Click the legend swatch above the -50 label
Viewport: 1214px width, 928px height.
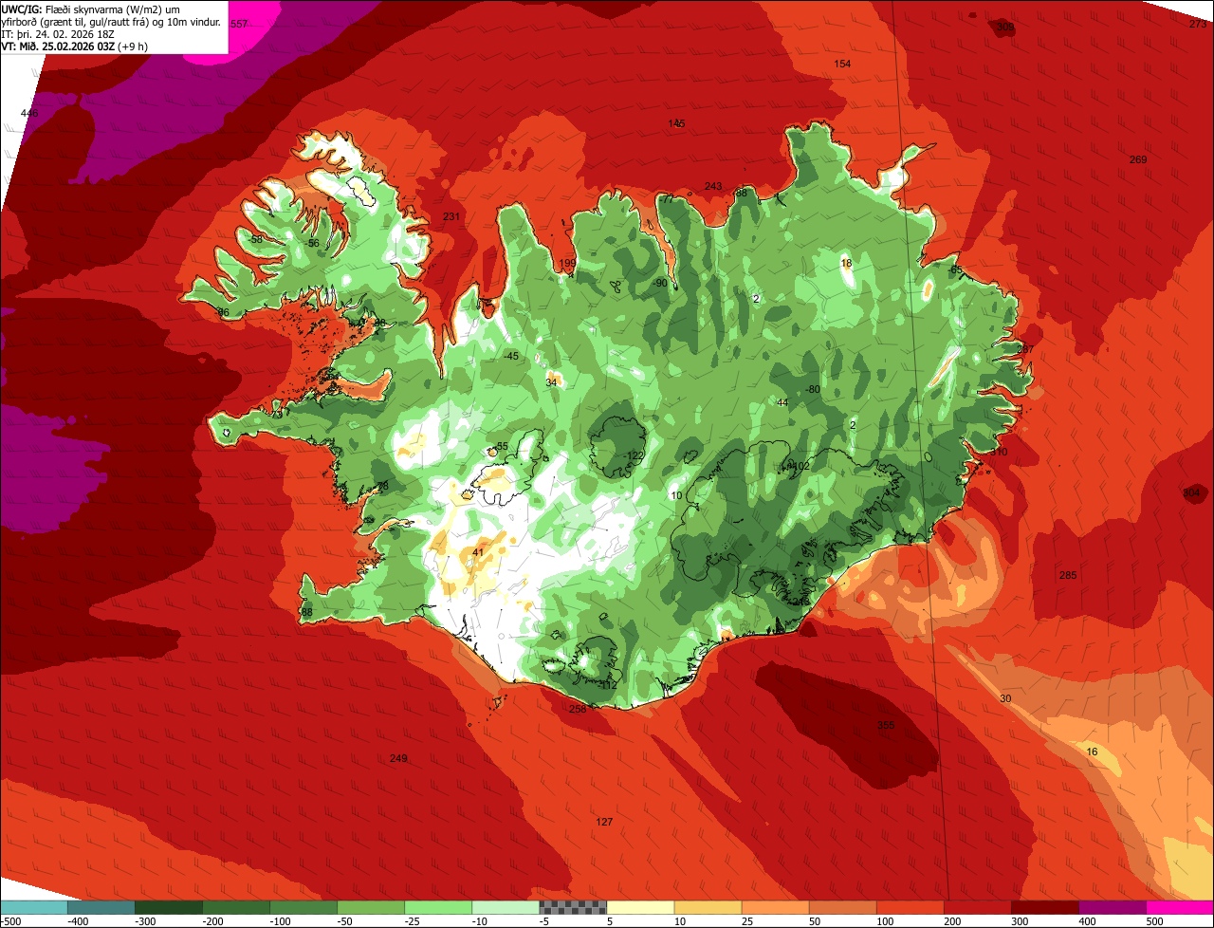click(x=371, y=907)
